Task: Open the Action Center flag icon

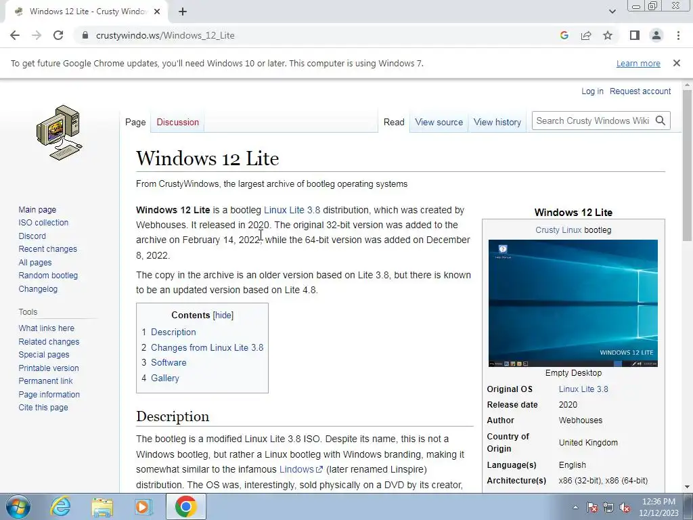Action: [592, 507]
